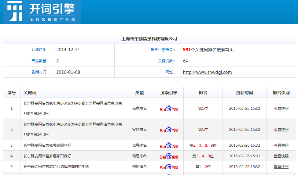Click the date 2014-12-31
This screenshot has height=175, width=298.
(68, 50)
